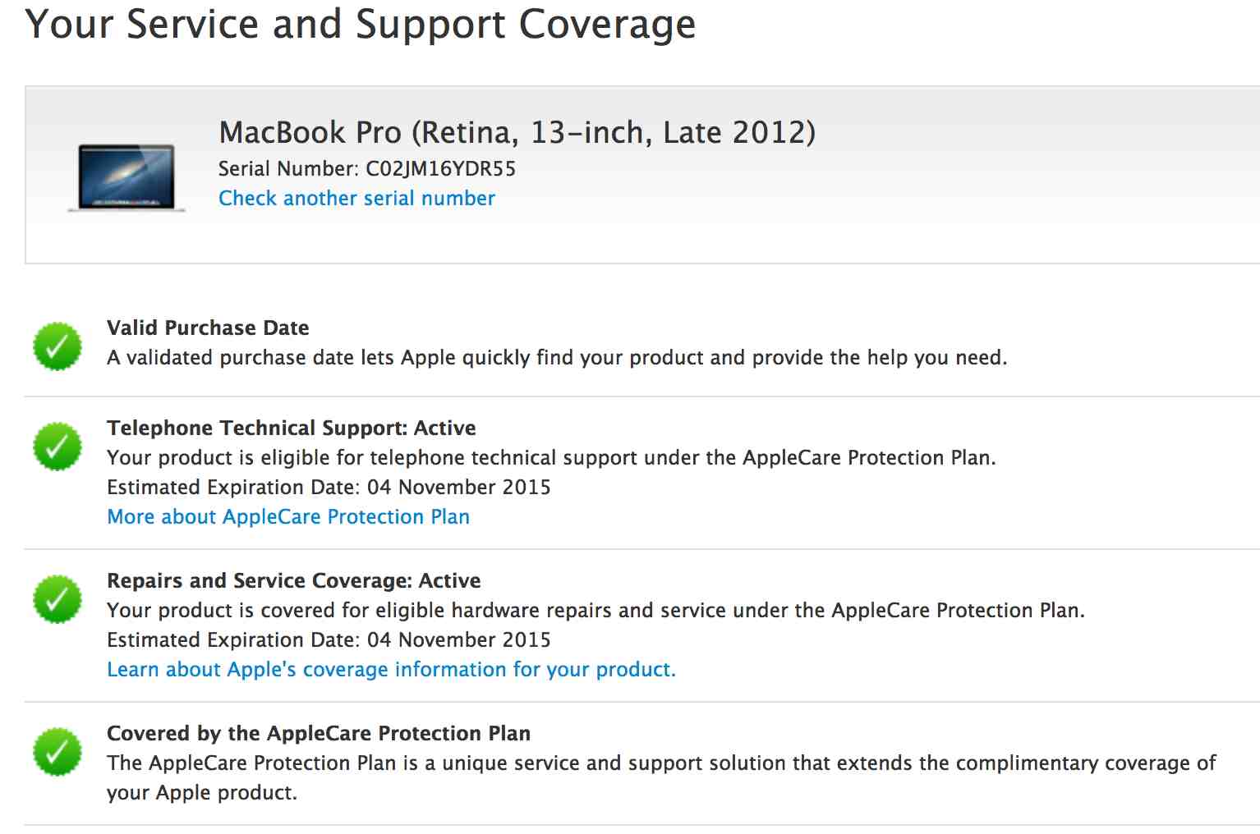The height and width of the screenshot is (834, 1260).
Task: Click the validated purchase date description text
Action: [x=557, y=358]
